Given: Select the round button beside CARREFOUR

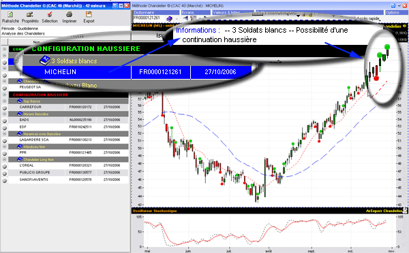Looking at the screenshot, I should (5, 107).
